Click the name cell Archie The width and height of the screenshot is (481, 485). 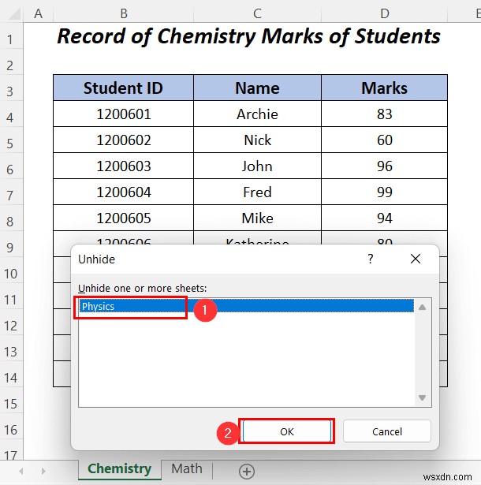pyautogui.click(x=257, y=114)
